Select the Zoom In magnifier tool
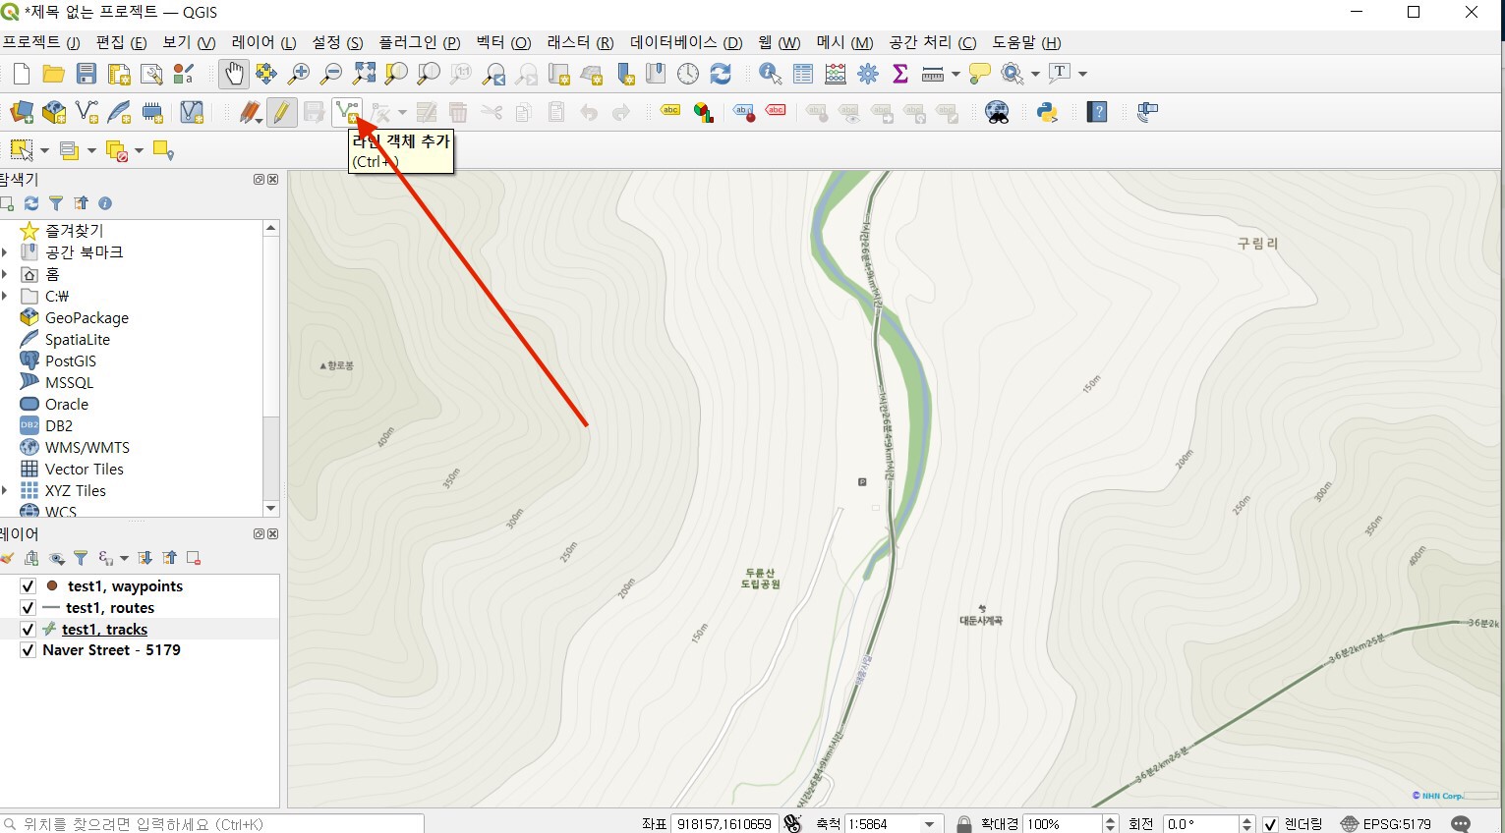The image size is (1505, 833). pyautogui.click(x=299, y=74)
